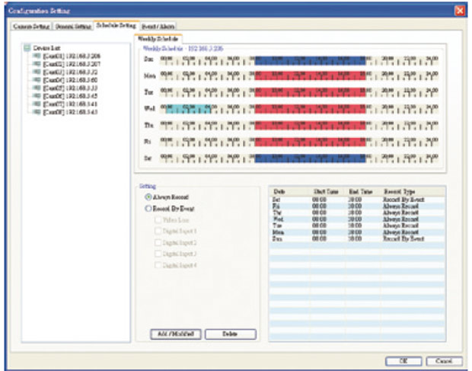Viewport: 472px width, 371px height.
Task: Click the Cam02 camera icon
Action: [x=37, y=64]
